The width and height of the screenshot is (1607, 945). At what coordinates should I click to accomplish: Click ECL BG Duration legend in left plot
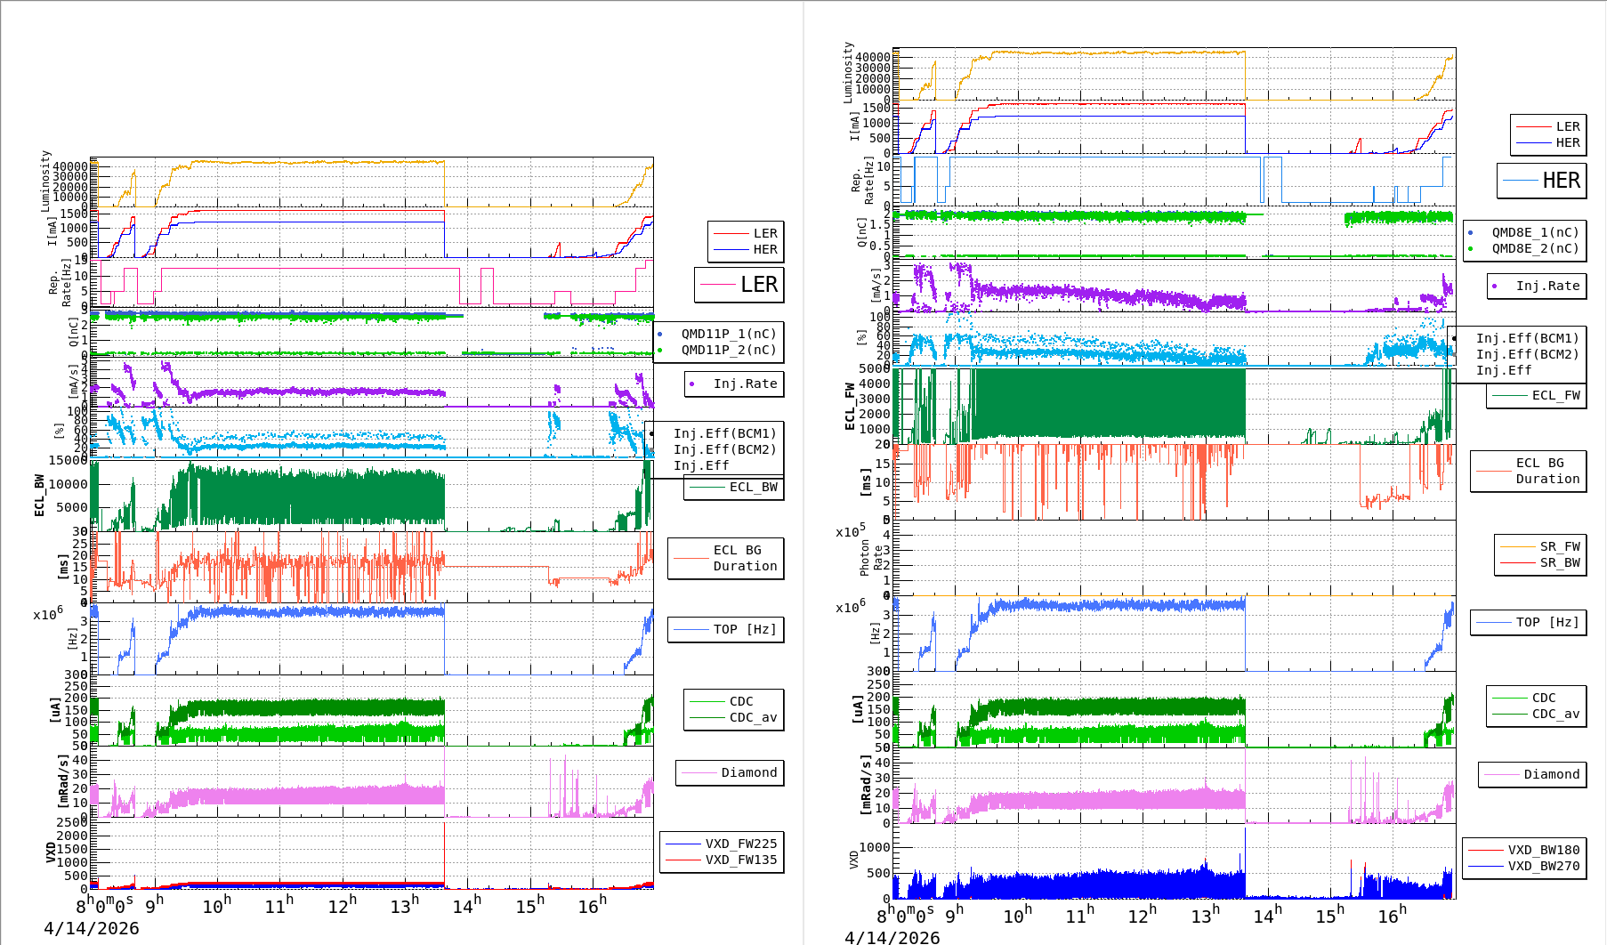point(726,558)
